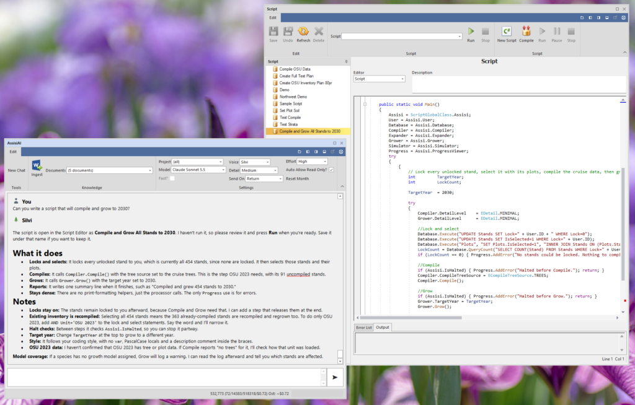Click the person icon next to You
The height and width of the screenshot is (405, 635).
pos(16,201)
